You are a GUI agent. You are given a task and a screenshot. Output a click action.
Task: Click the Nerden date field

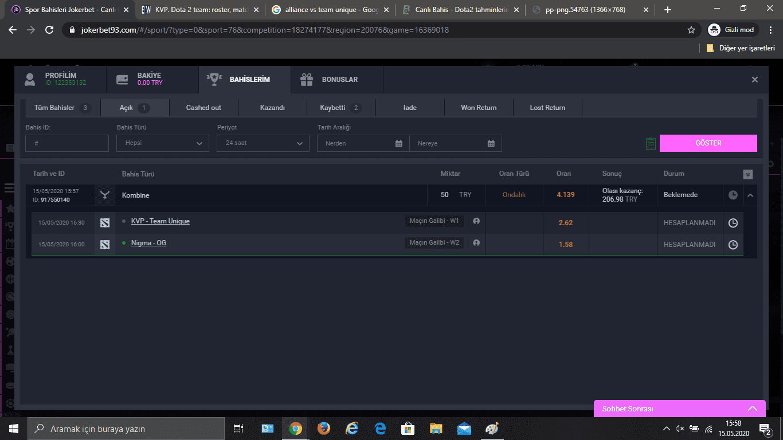point(363,143)
